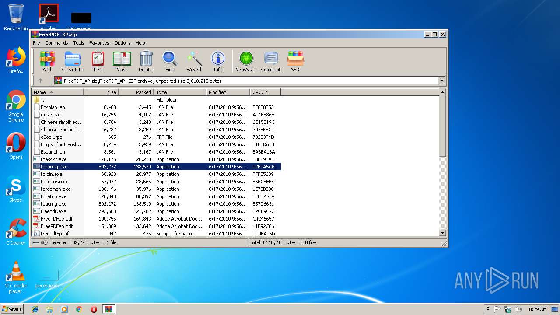Open the Opera desktop shortcut
Screen dimensions: 560x315
(x=16, y=146)
